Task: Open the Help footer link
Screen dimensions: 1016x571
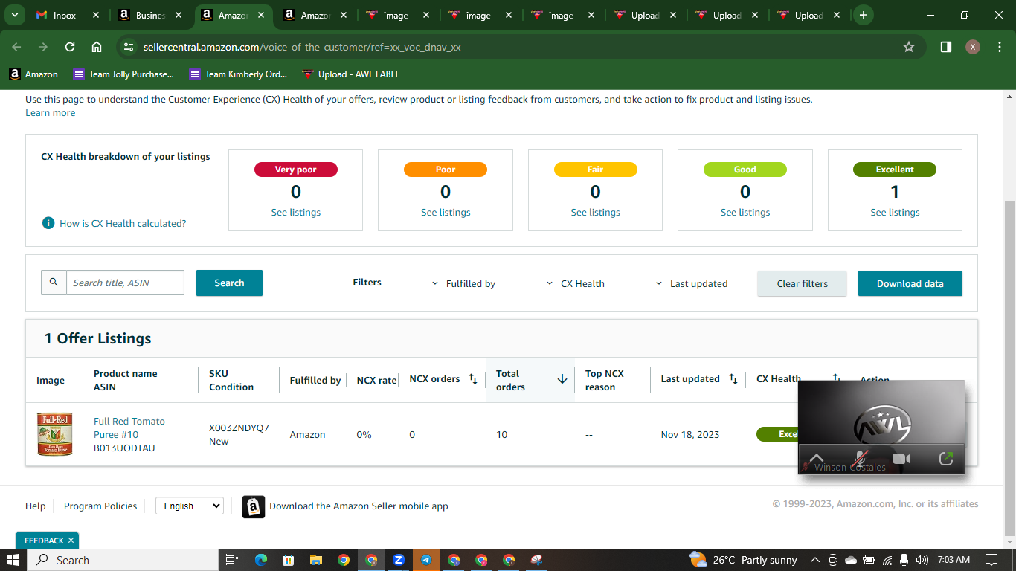Action: click(x=35, y=506)
